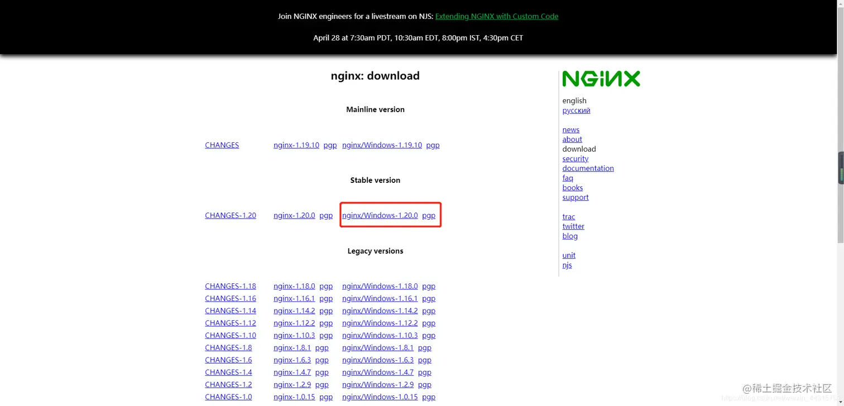This screenshot has width=844, height=406.
Task: Download nginx/Windows-1.18.0
Action: 380,286
